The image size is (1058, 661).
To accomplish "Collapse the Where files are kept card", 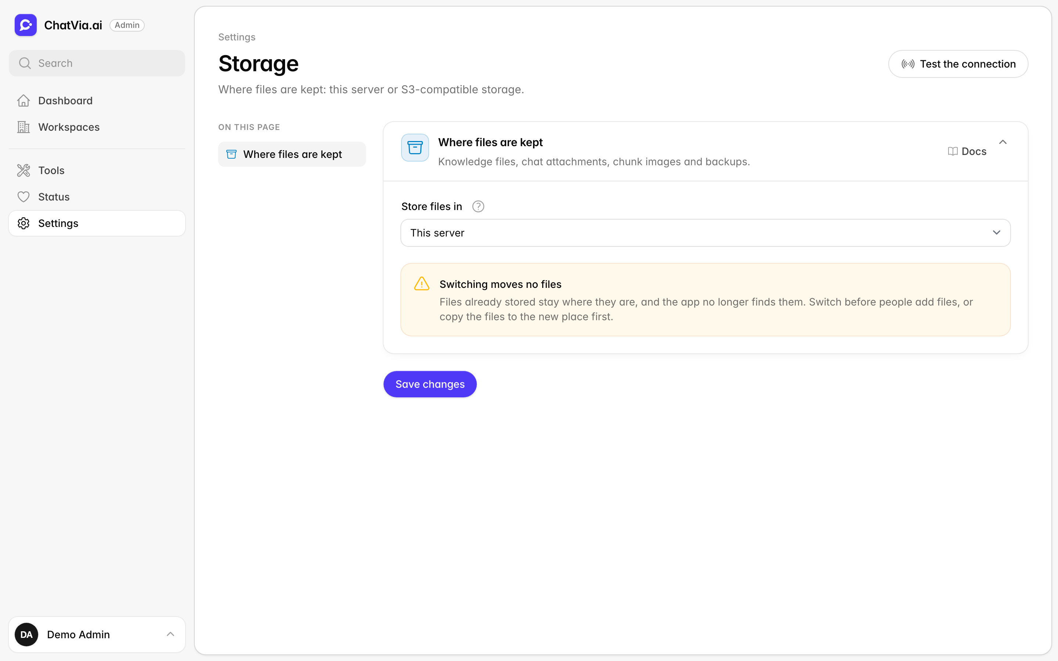I will 1003,142.
